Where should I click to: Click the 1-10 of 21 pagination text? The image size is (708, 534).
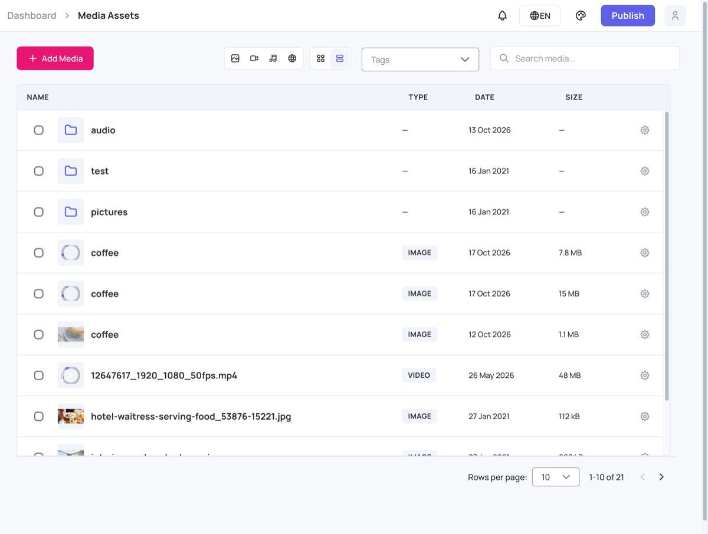pyautogui.click(x=607, y=477)
